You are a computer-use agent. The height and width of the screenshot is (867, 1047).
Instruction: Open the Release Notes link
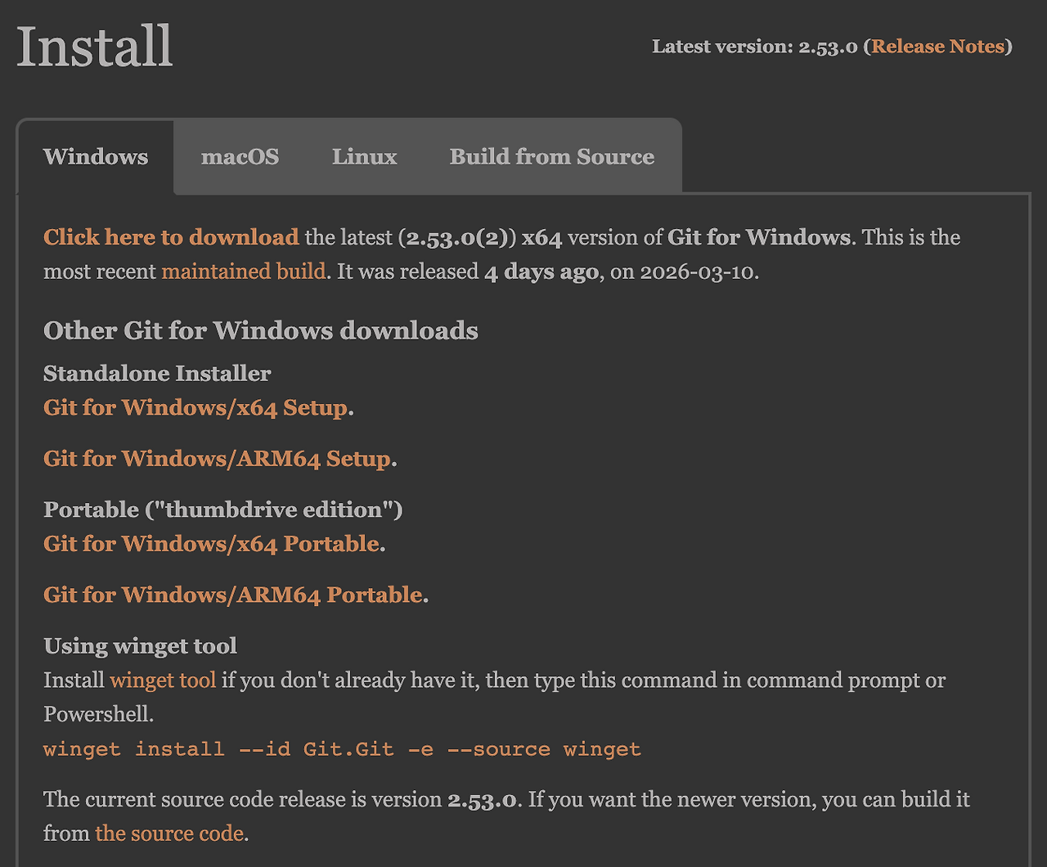(x=938, y=47)
